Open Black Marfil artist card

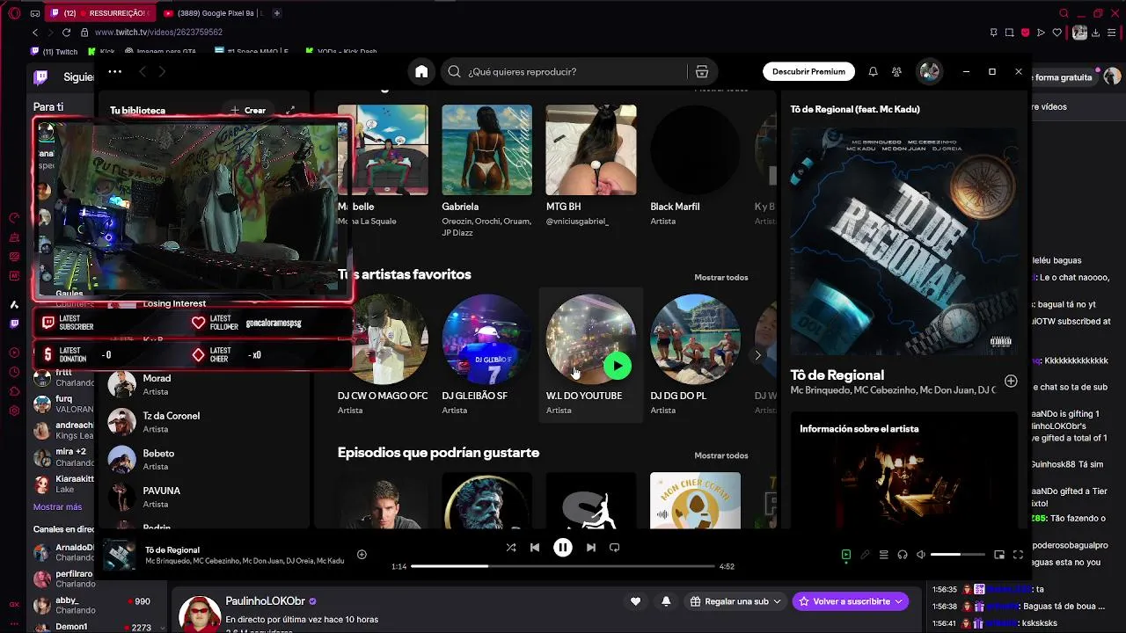tap(695, 150)
